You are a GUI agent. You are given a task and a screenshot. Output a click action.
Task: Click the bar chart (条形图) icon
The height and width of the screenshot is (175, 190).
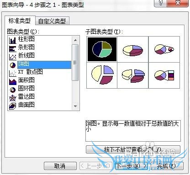pos(13,48)
